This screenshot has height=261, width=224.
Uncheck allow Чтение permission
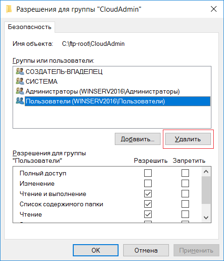(x=148, y=214)
